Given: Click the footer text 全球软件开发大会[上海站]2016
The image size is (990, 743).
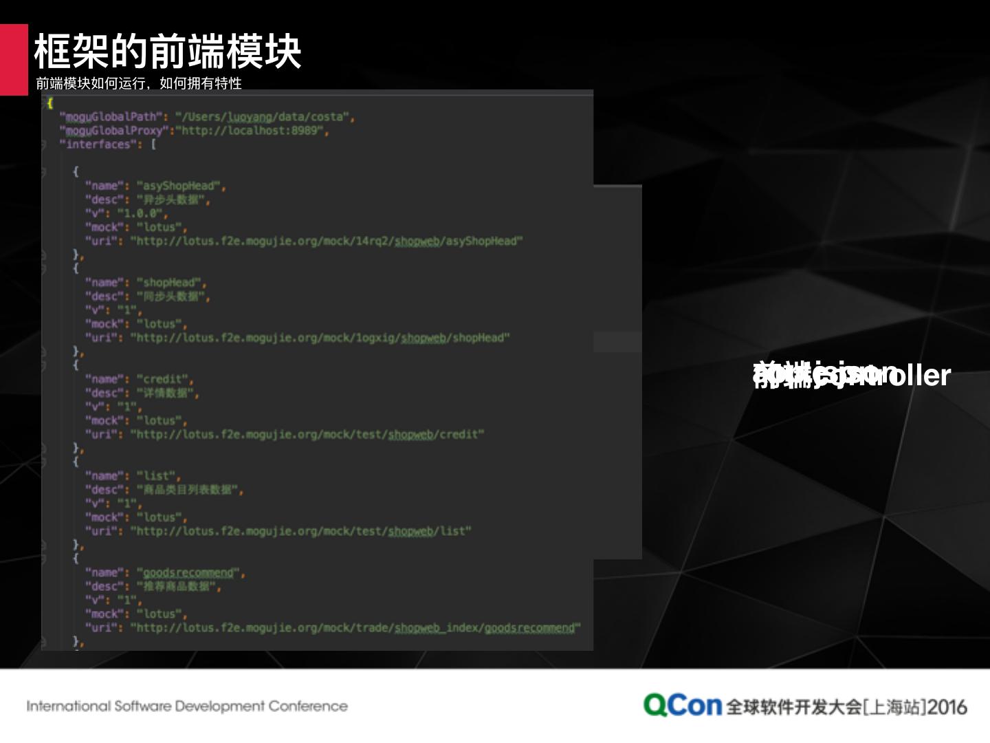Looking at the screenshot, I should coord(847,707).
